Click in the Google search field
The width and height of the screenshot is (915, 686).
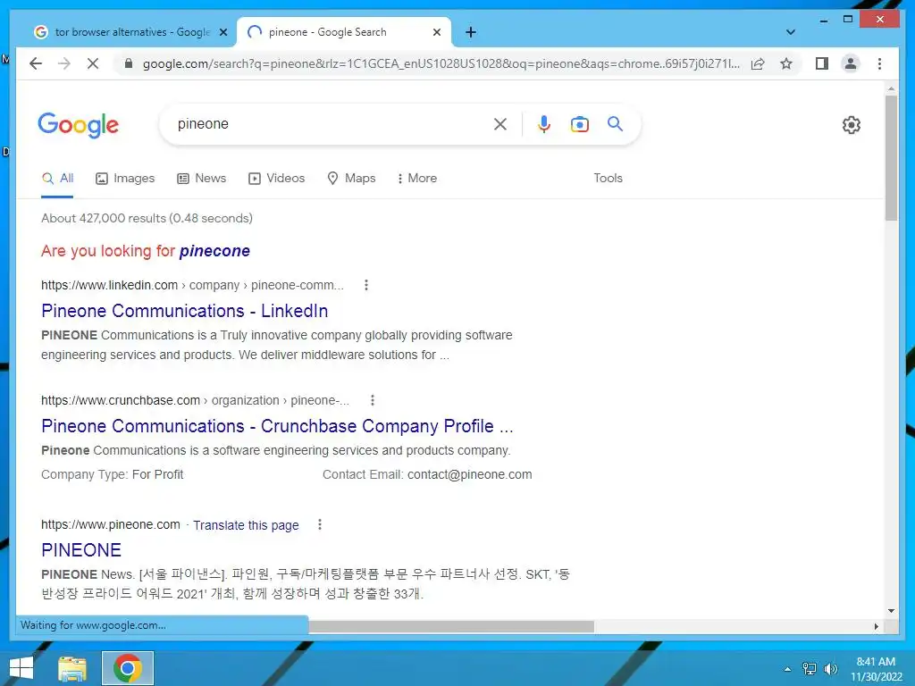(x=332, y=124)
